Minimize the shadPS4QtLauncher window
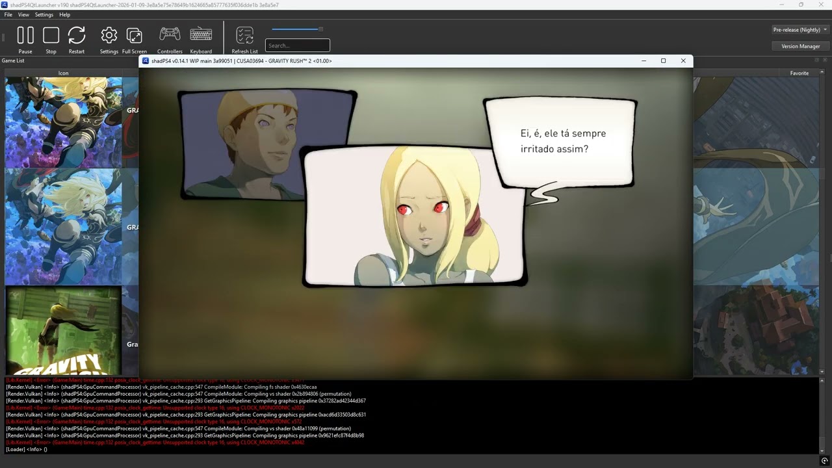The height and width of the screenshot is (468, 832). (781, 5)
